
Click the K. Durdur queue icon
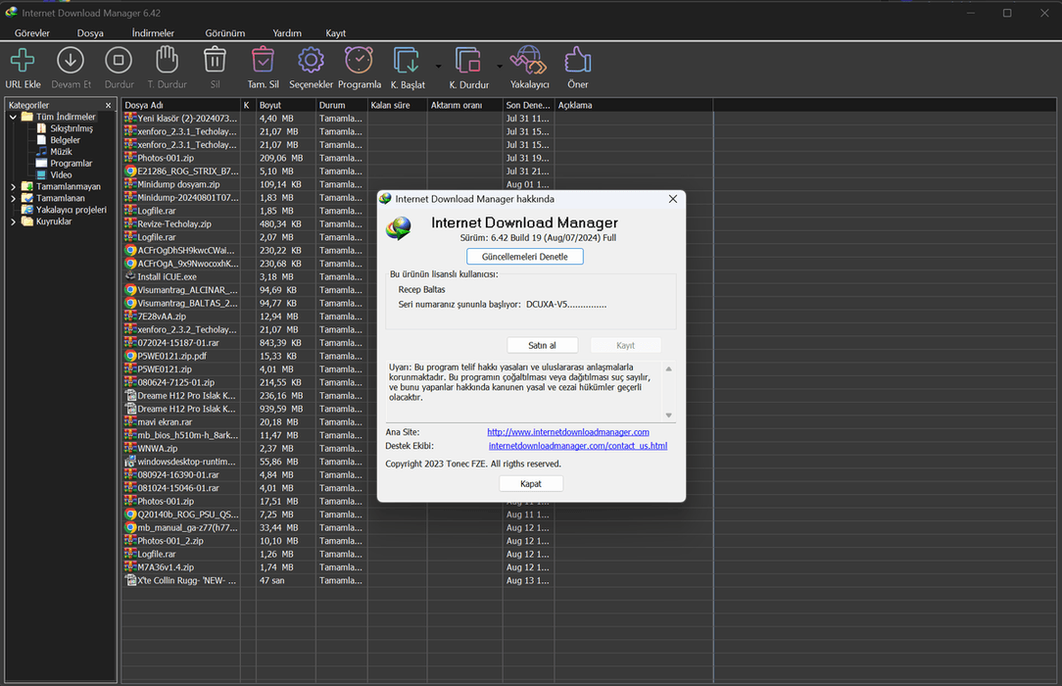(x=468, y=61)
